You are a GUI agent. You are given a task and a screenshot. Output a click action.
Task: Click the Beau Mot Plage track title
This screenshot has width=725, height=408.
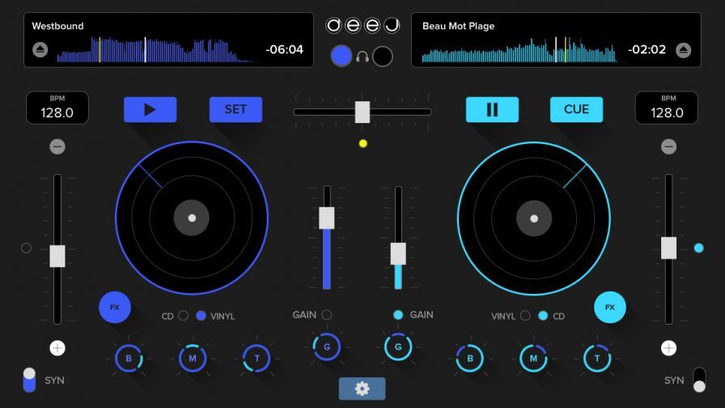(x=458, y=27)
